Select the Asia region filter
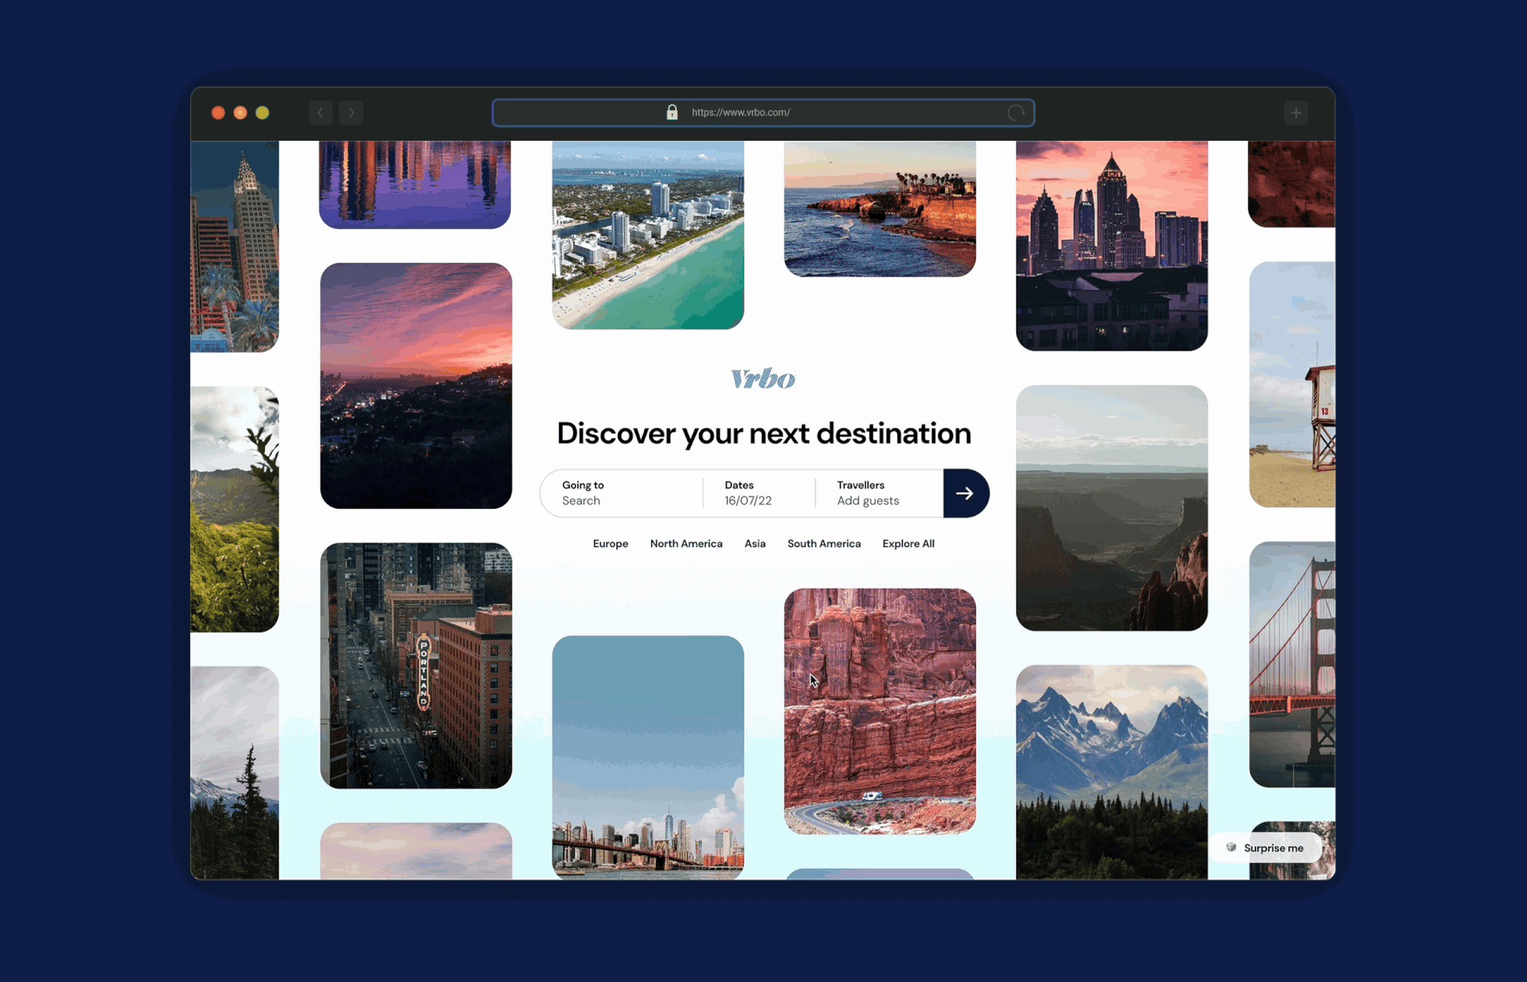The width and height of the screenshot is (1527, 982). pyautogui.click(x=755, y=544)
